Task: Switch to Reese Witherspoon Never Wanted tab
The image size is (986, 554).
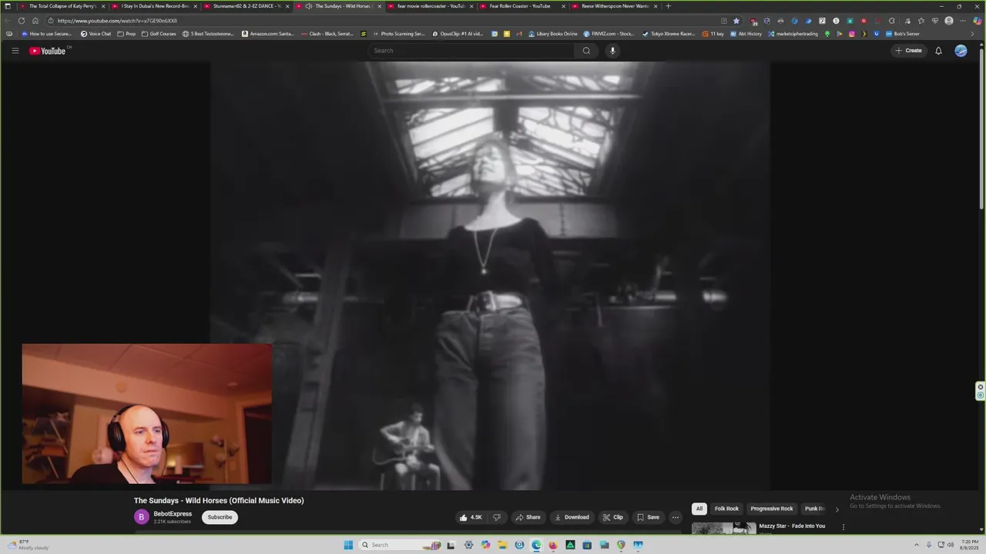Action: coord(614,6)
